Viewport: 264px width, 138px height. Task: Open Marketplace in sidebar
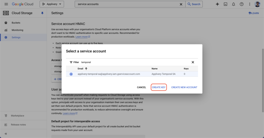23,116
